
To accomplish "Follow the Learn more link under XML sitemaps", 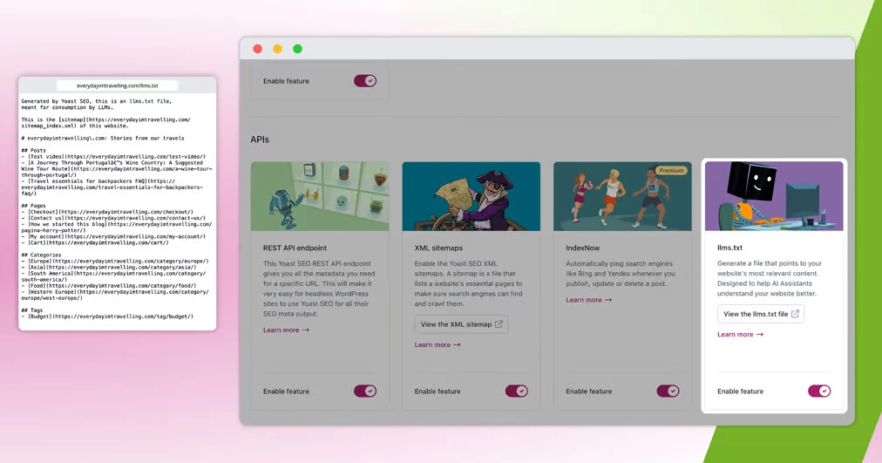I will [438, 344].
